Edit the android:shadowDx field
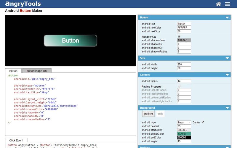This screenshot has height=148, width=237. [184, 44]
